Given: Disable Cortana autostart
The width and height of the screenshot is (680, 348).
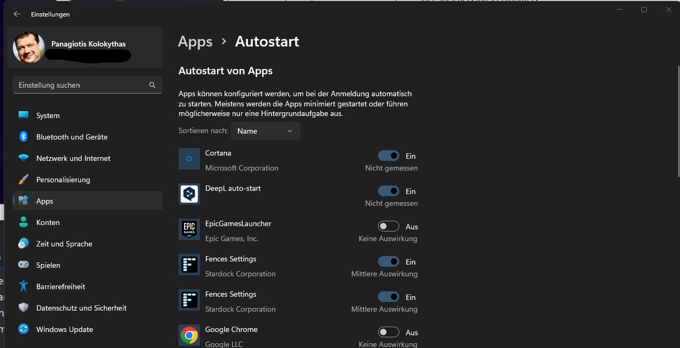Looking at the screenshot, I should point(389,155).
